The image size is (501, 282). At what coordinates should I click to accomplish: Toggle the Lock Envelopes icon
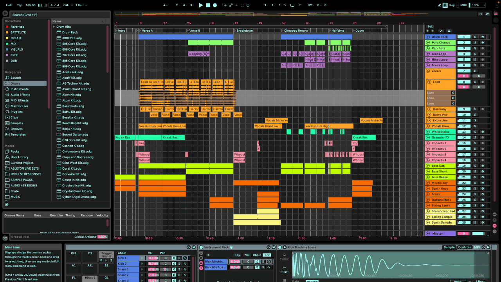[x=449, y=31]
